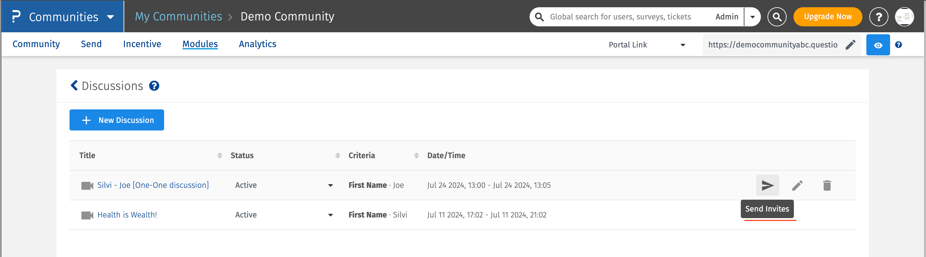Click Send Invites paper plane icon
926x257 pixels.
coord(767,186)
